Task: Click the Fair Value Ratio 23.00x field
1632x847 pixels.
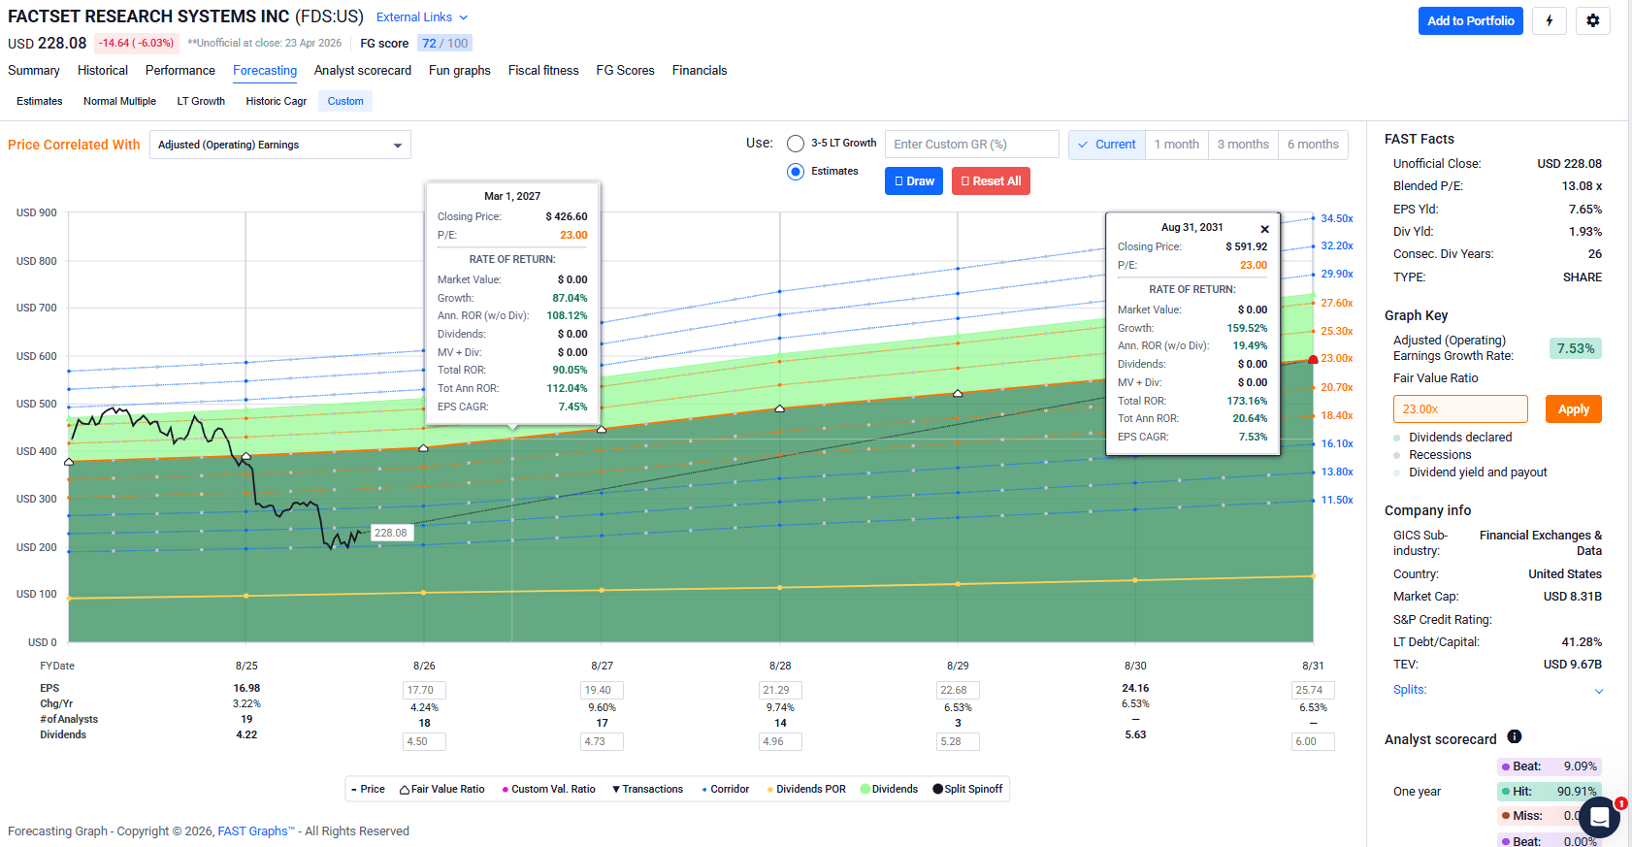Action: click(x=1460, y=409)
